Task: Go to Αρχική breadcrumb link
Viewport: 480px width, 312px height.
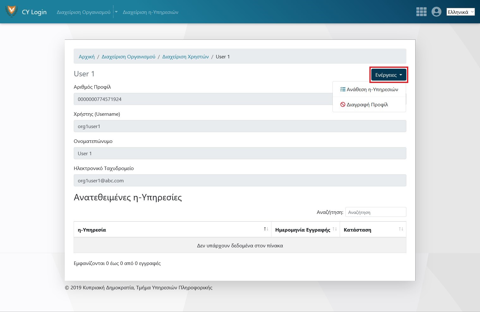Action: [x=87, y=57]
